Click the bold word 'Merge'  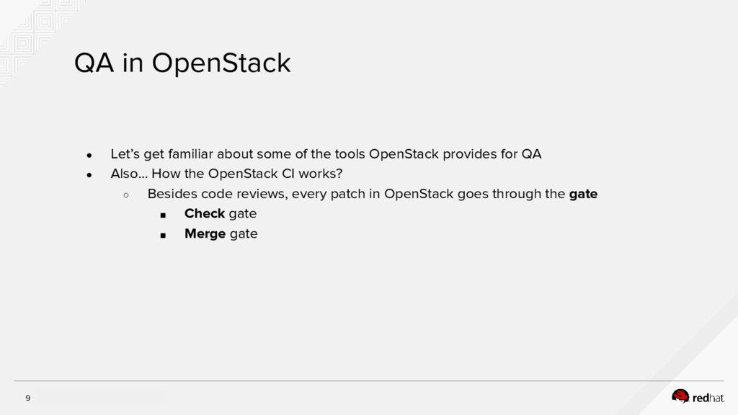tap(205, 234)
